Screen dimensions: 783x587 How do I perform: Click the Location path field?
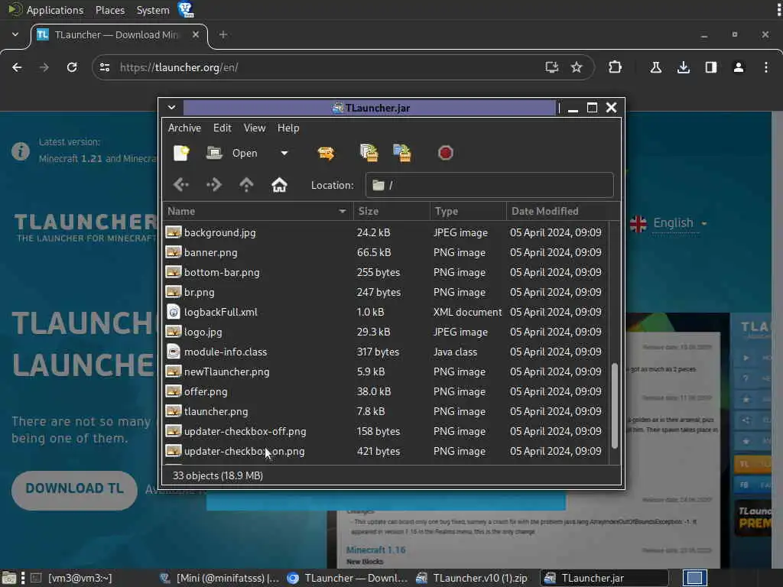489,185
